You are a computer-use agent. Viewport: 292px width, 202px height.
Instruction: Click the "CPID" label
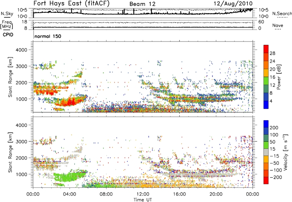point(8,35)
